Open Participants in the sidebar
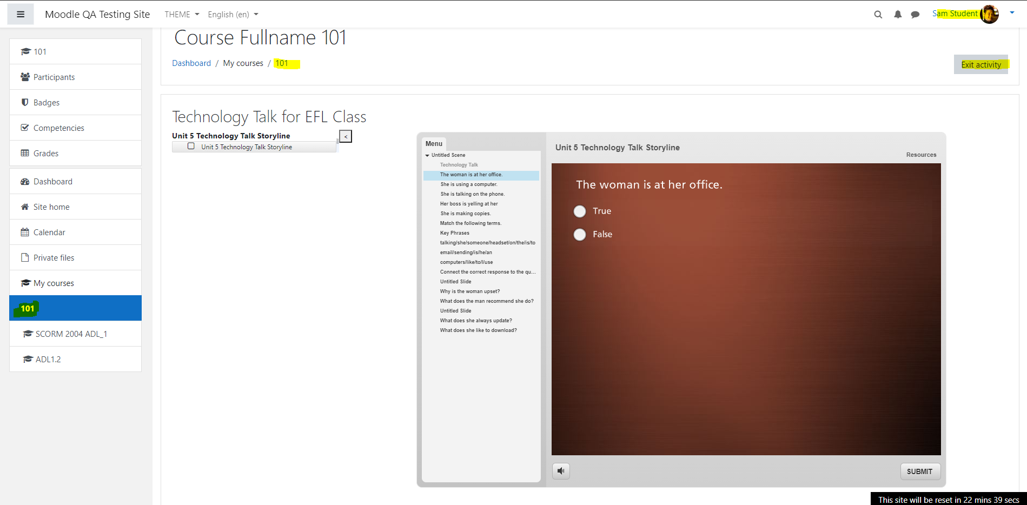This screenshot has width=1027, height=505. pyautogui.click(x=76, y=77)
